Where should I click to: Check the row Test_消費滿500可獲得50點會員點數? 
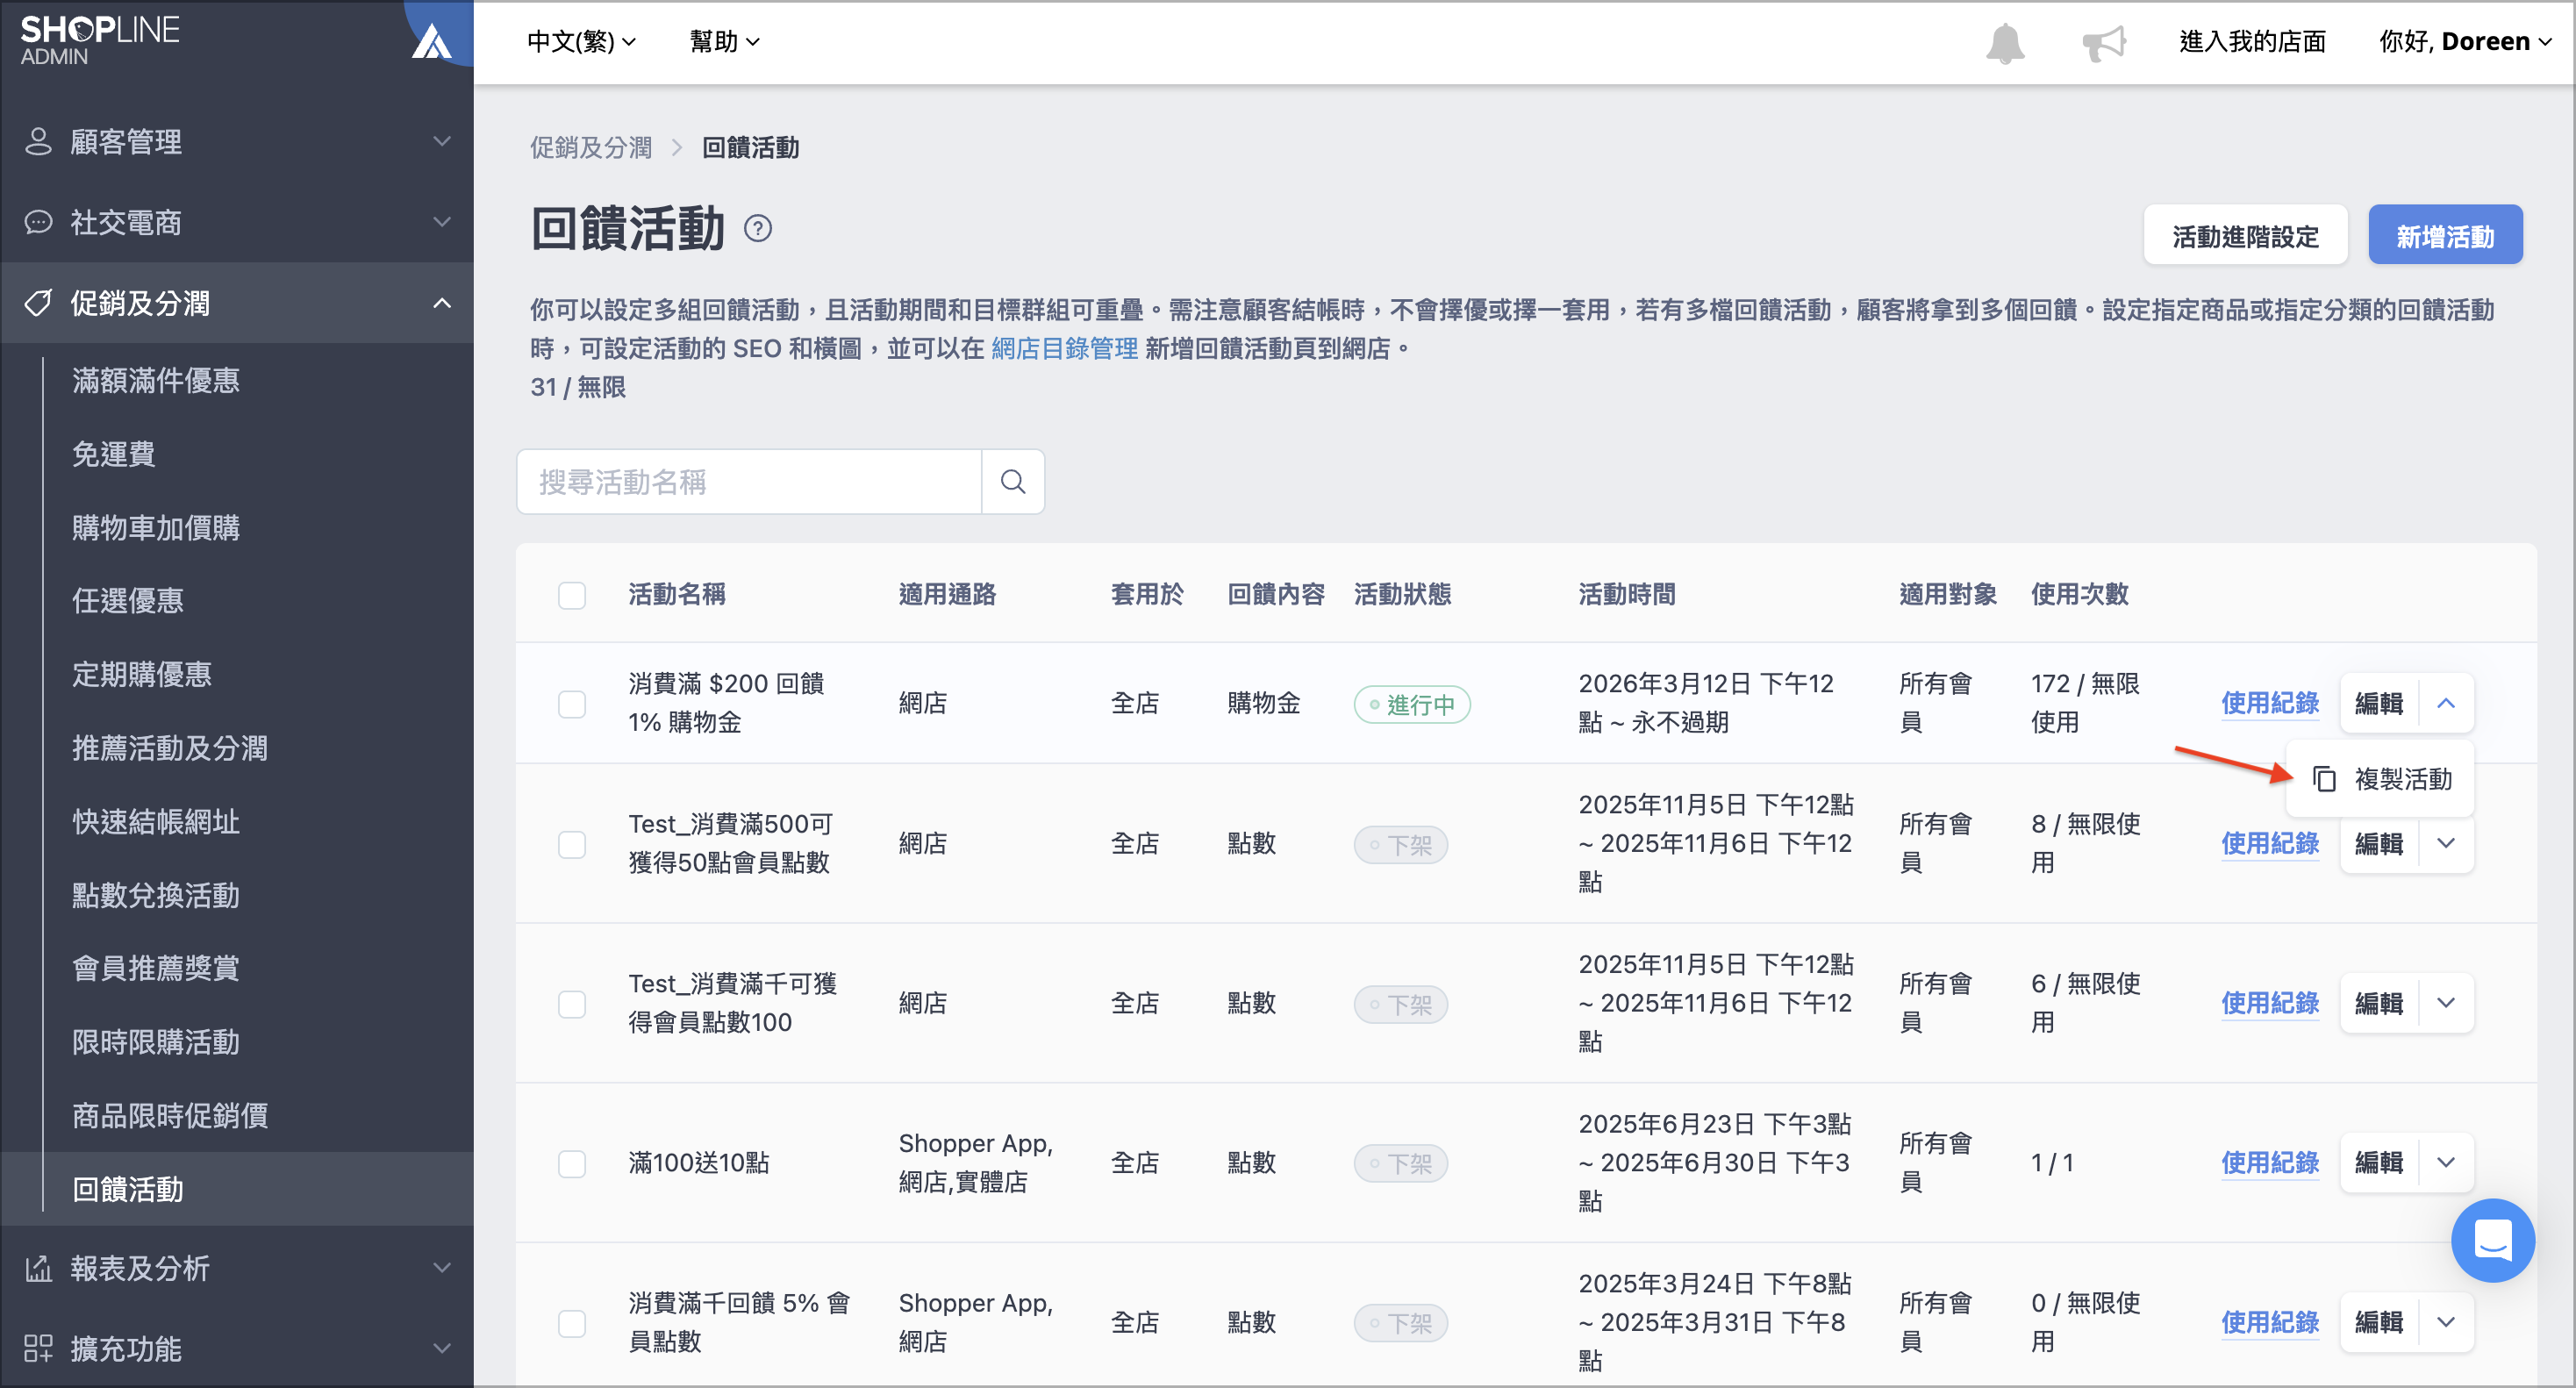point(572,844)
